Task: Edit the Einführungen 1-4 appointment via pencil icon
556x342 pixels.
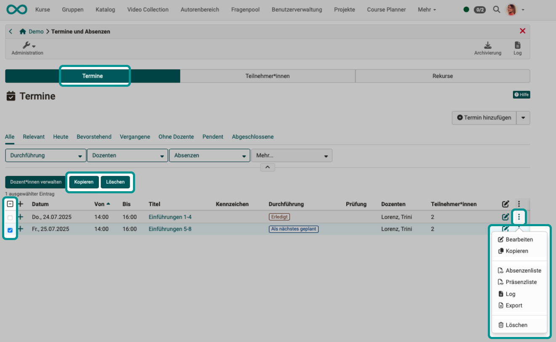Action: click(x=505, y=217)
